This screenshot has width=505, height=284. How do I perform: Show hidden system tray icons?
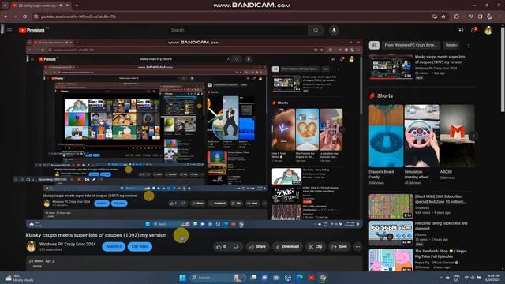441,278
